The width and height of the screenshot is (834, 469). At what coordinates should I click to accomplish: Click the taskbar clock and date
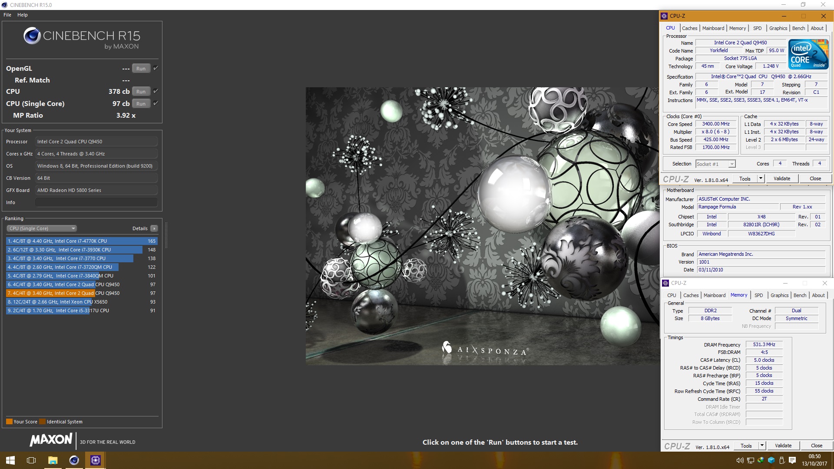click(x=814, y=460)
